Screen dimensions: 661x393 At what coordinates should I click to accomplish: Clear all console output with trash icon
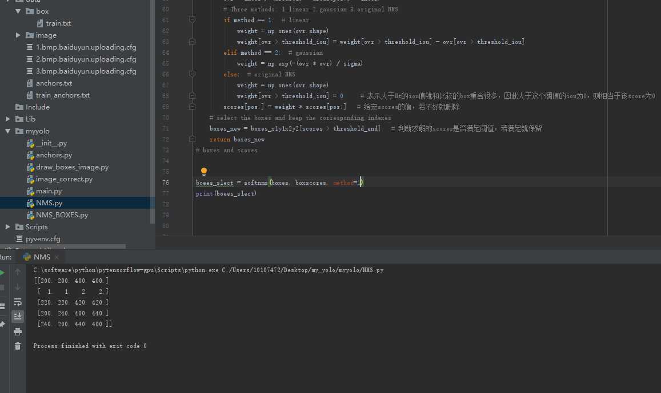(18, 346)
